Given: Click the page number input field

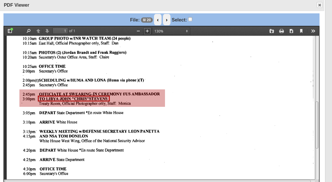Looking at the screenshot, I should [x=60, y=31].
